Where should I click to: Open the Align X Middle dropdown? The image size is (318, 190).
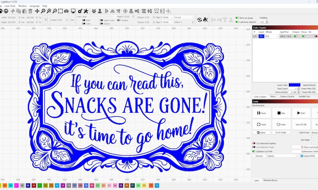tap(167, 18)
